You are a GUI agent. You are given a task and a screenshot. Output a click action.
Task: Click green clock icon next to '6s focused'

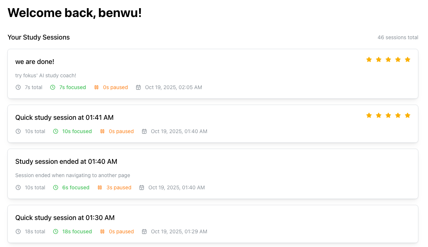click(x=56, y=187)
